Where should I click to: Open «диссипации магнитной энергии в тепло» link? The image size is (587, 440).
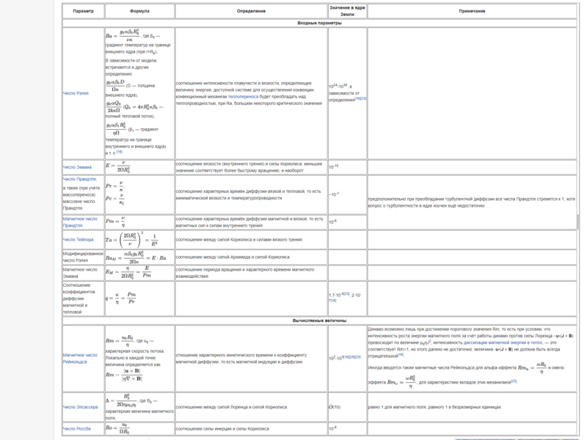(503, 342)
